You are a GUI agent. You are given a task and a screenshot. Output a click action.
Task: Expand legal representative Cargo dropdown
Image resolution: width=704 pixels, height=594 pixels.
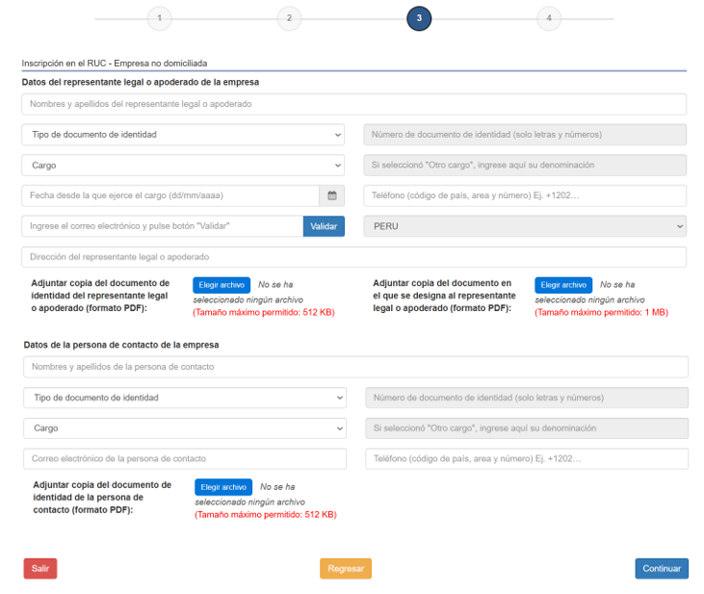click(x=183, y=166)
